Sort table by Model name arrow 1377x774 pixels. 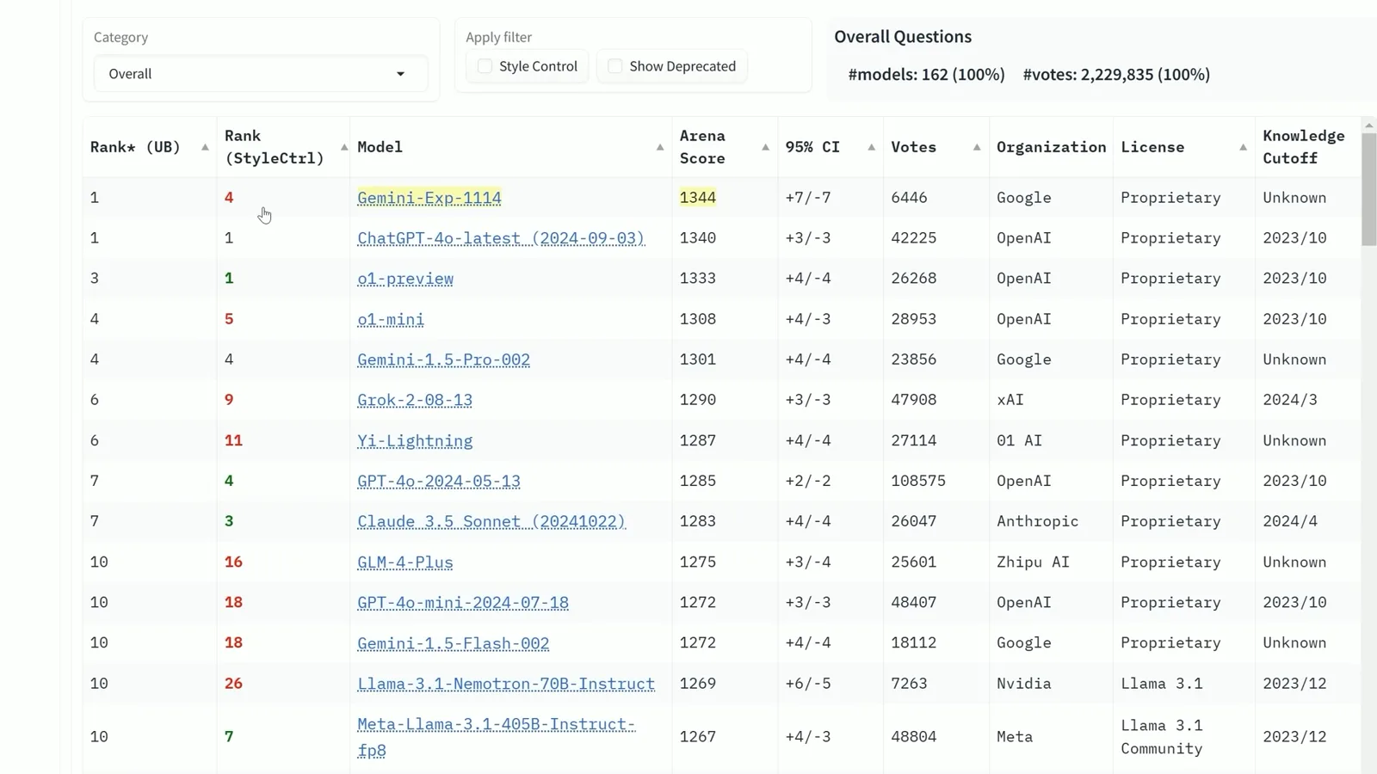(x=660, y=147)
